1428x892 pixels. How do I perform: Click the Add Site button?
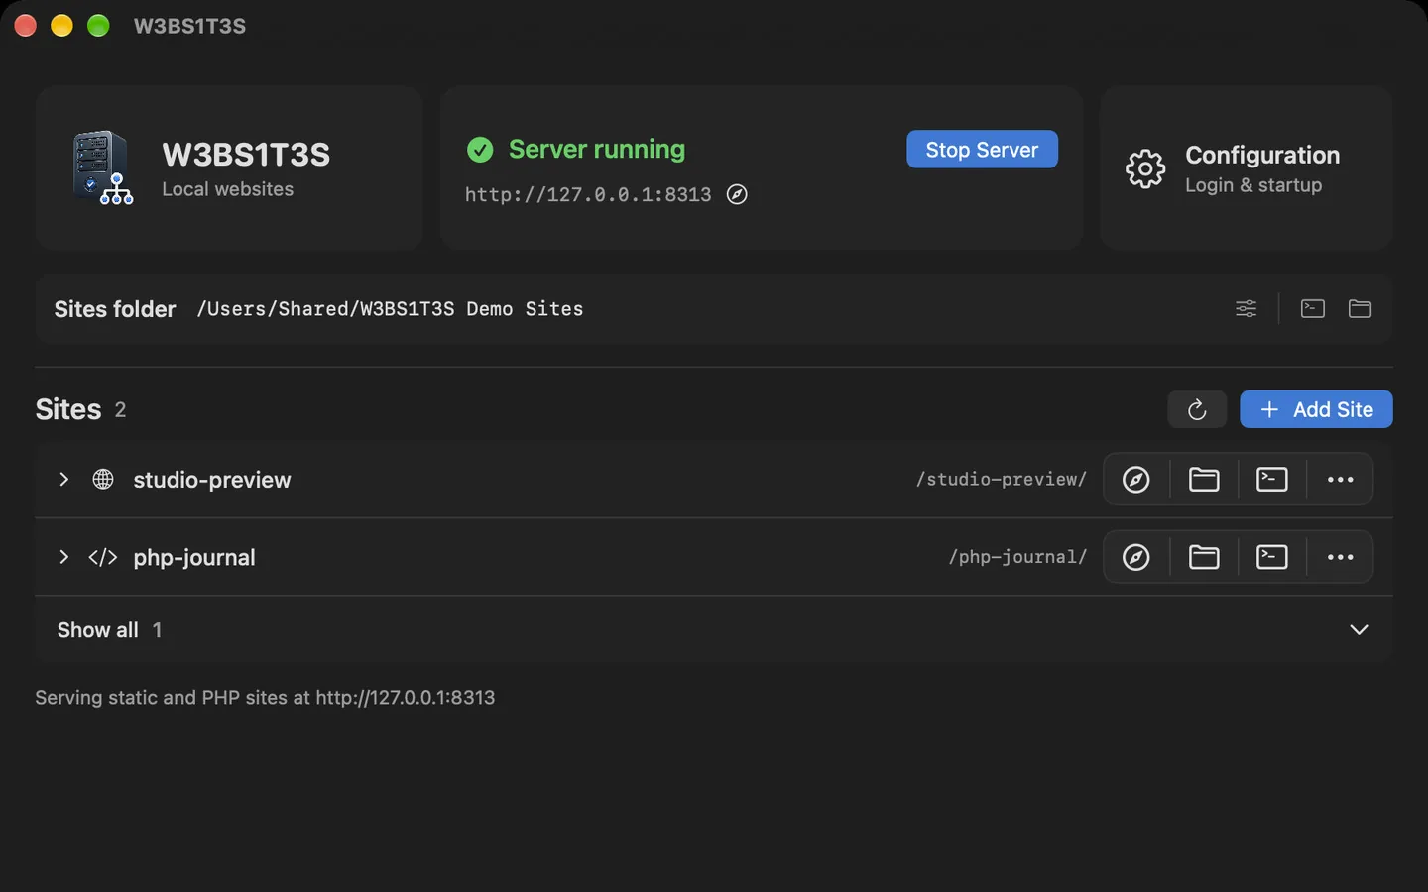pos(1316,409)
